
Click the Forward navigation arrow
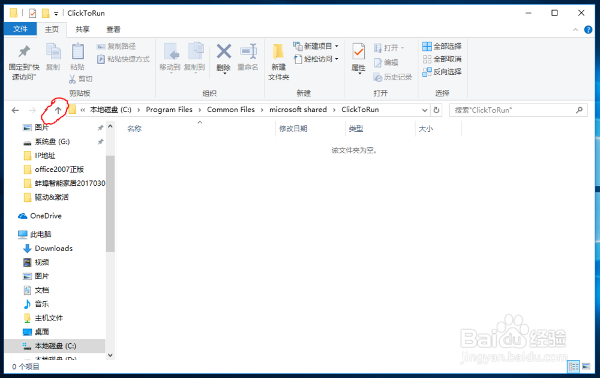(x=32, y=110)
